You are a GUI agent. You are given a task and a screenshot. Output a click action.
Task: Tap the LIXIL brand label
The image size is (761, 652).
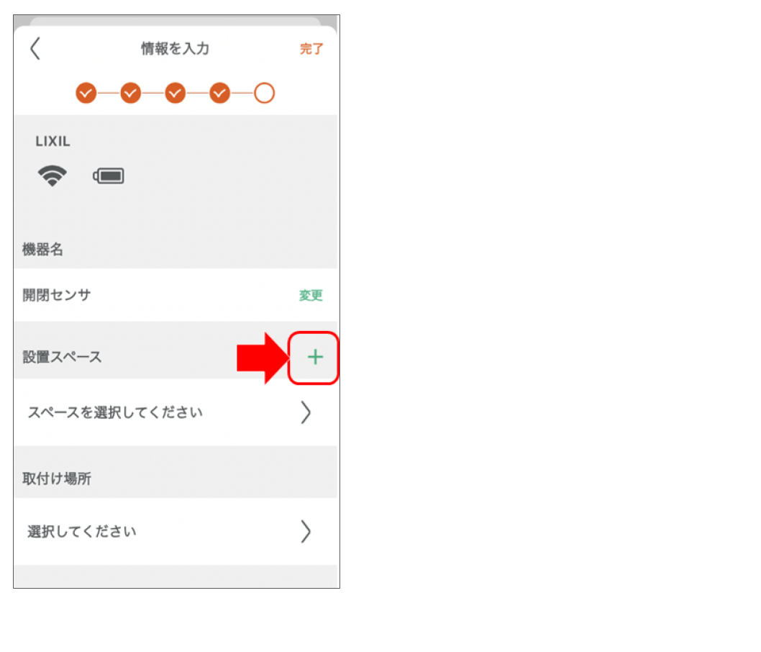(x=53, y=141)
